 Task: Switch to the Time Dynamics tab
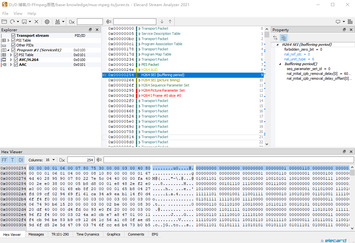(88, 234)
